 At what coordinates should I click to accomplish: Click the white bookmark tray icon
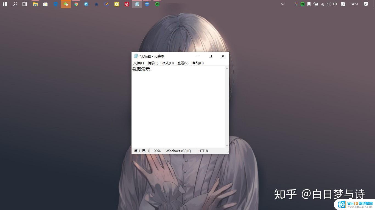point(309,4)
